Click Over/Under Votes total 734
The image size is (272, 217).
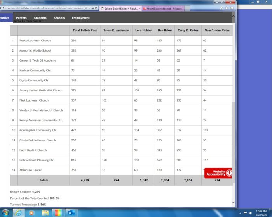[x=217, y=180]
